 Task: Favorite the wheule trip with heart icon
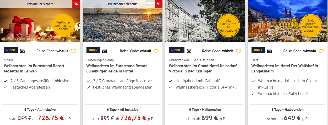point(73,51)
